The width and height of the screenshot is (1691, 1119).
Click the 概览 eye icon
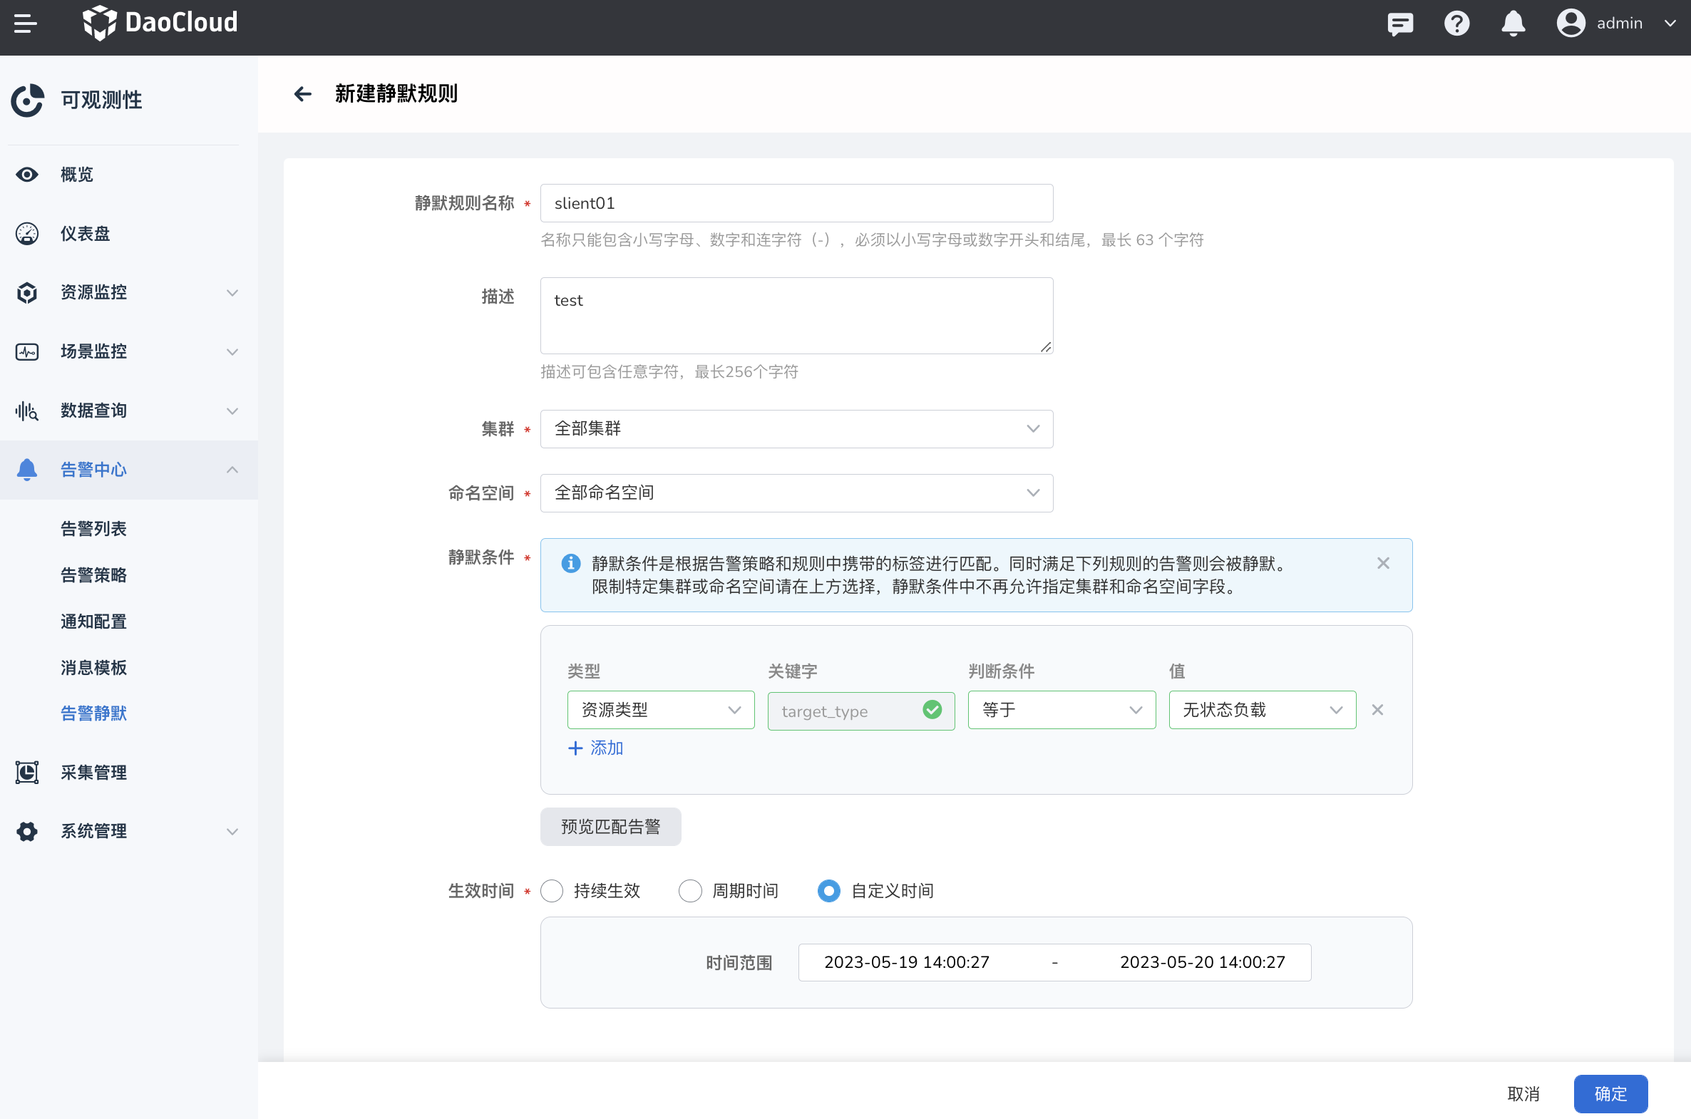point(27,175)
